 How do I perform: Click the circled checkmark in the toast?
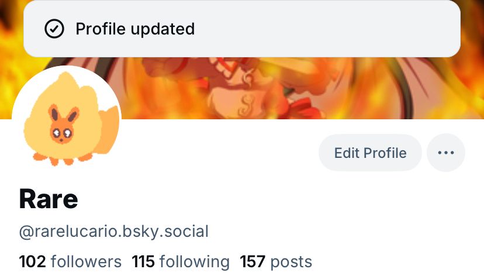pyautogui.click(x=54, y=29)
